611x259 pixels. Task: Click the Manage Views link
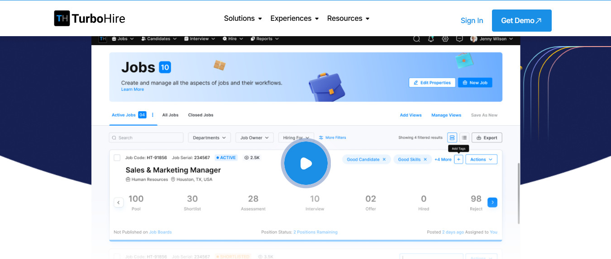(x=446, y=115)
